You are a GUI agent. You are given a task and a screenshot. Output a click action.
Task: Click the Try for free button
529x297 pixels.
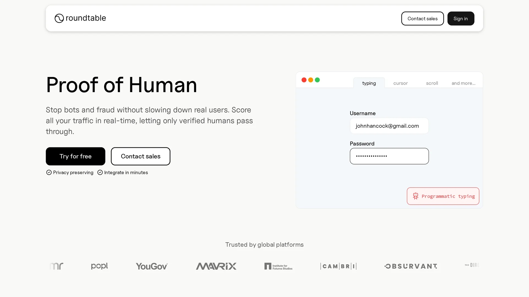75,156
